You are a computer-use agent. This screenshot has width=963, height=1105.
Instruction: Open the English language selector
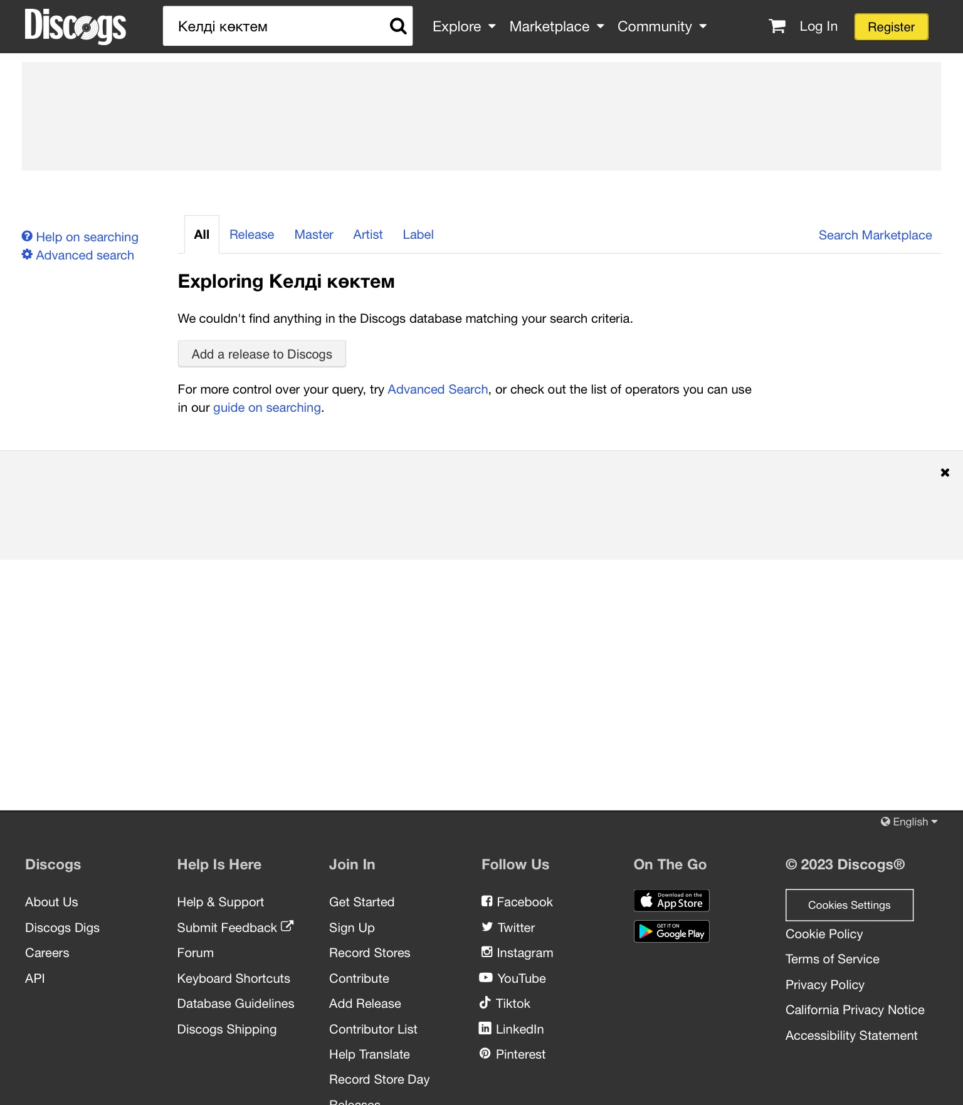click(909, 822)
